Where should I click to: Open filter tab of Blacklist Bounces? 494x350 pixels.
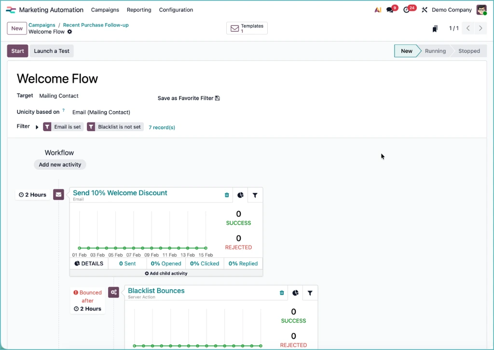[x=310, y=293]
